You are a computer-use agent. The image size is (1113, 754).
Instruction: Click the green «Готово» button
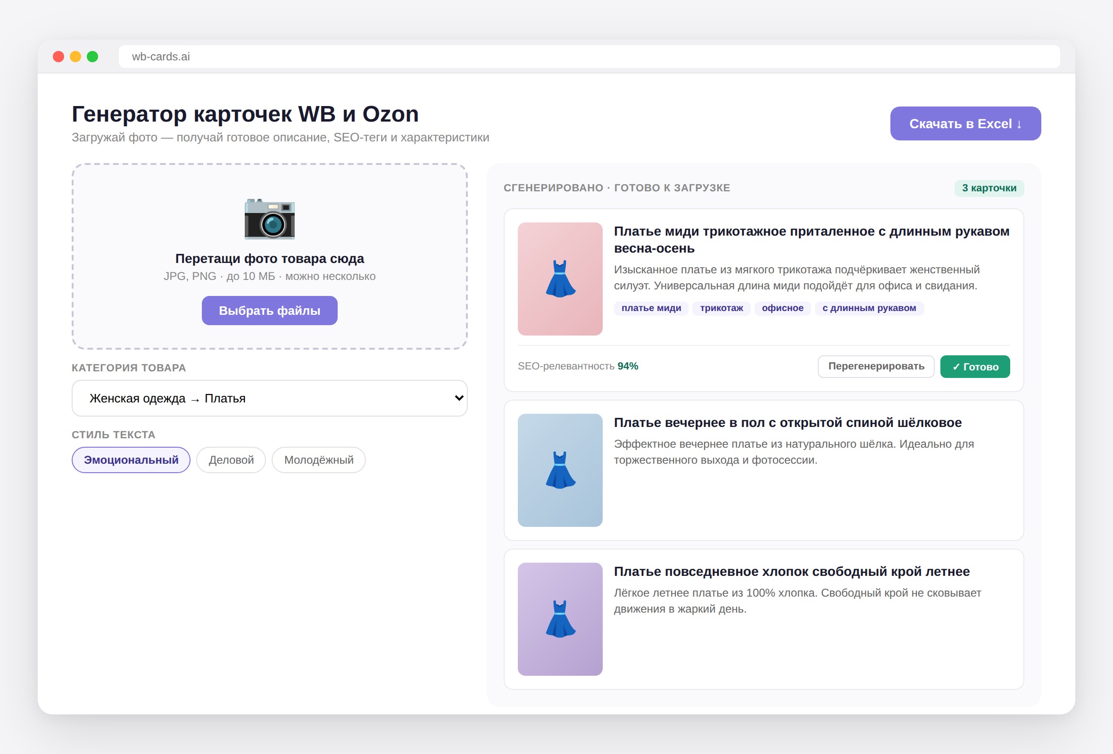coord(975,367)
